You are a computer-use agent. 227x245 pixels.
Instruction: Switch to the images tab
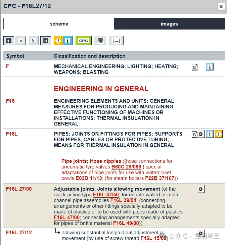point(169,24)
